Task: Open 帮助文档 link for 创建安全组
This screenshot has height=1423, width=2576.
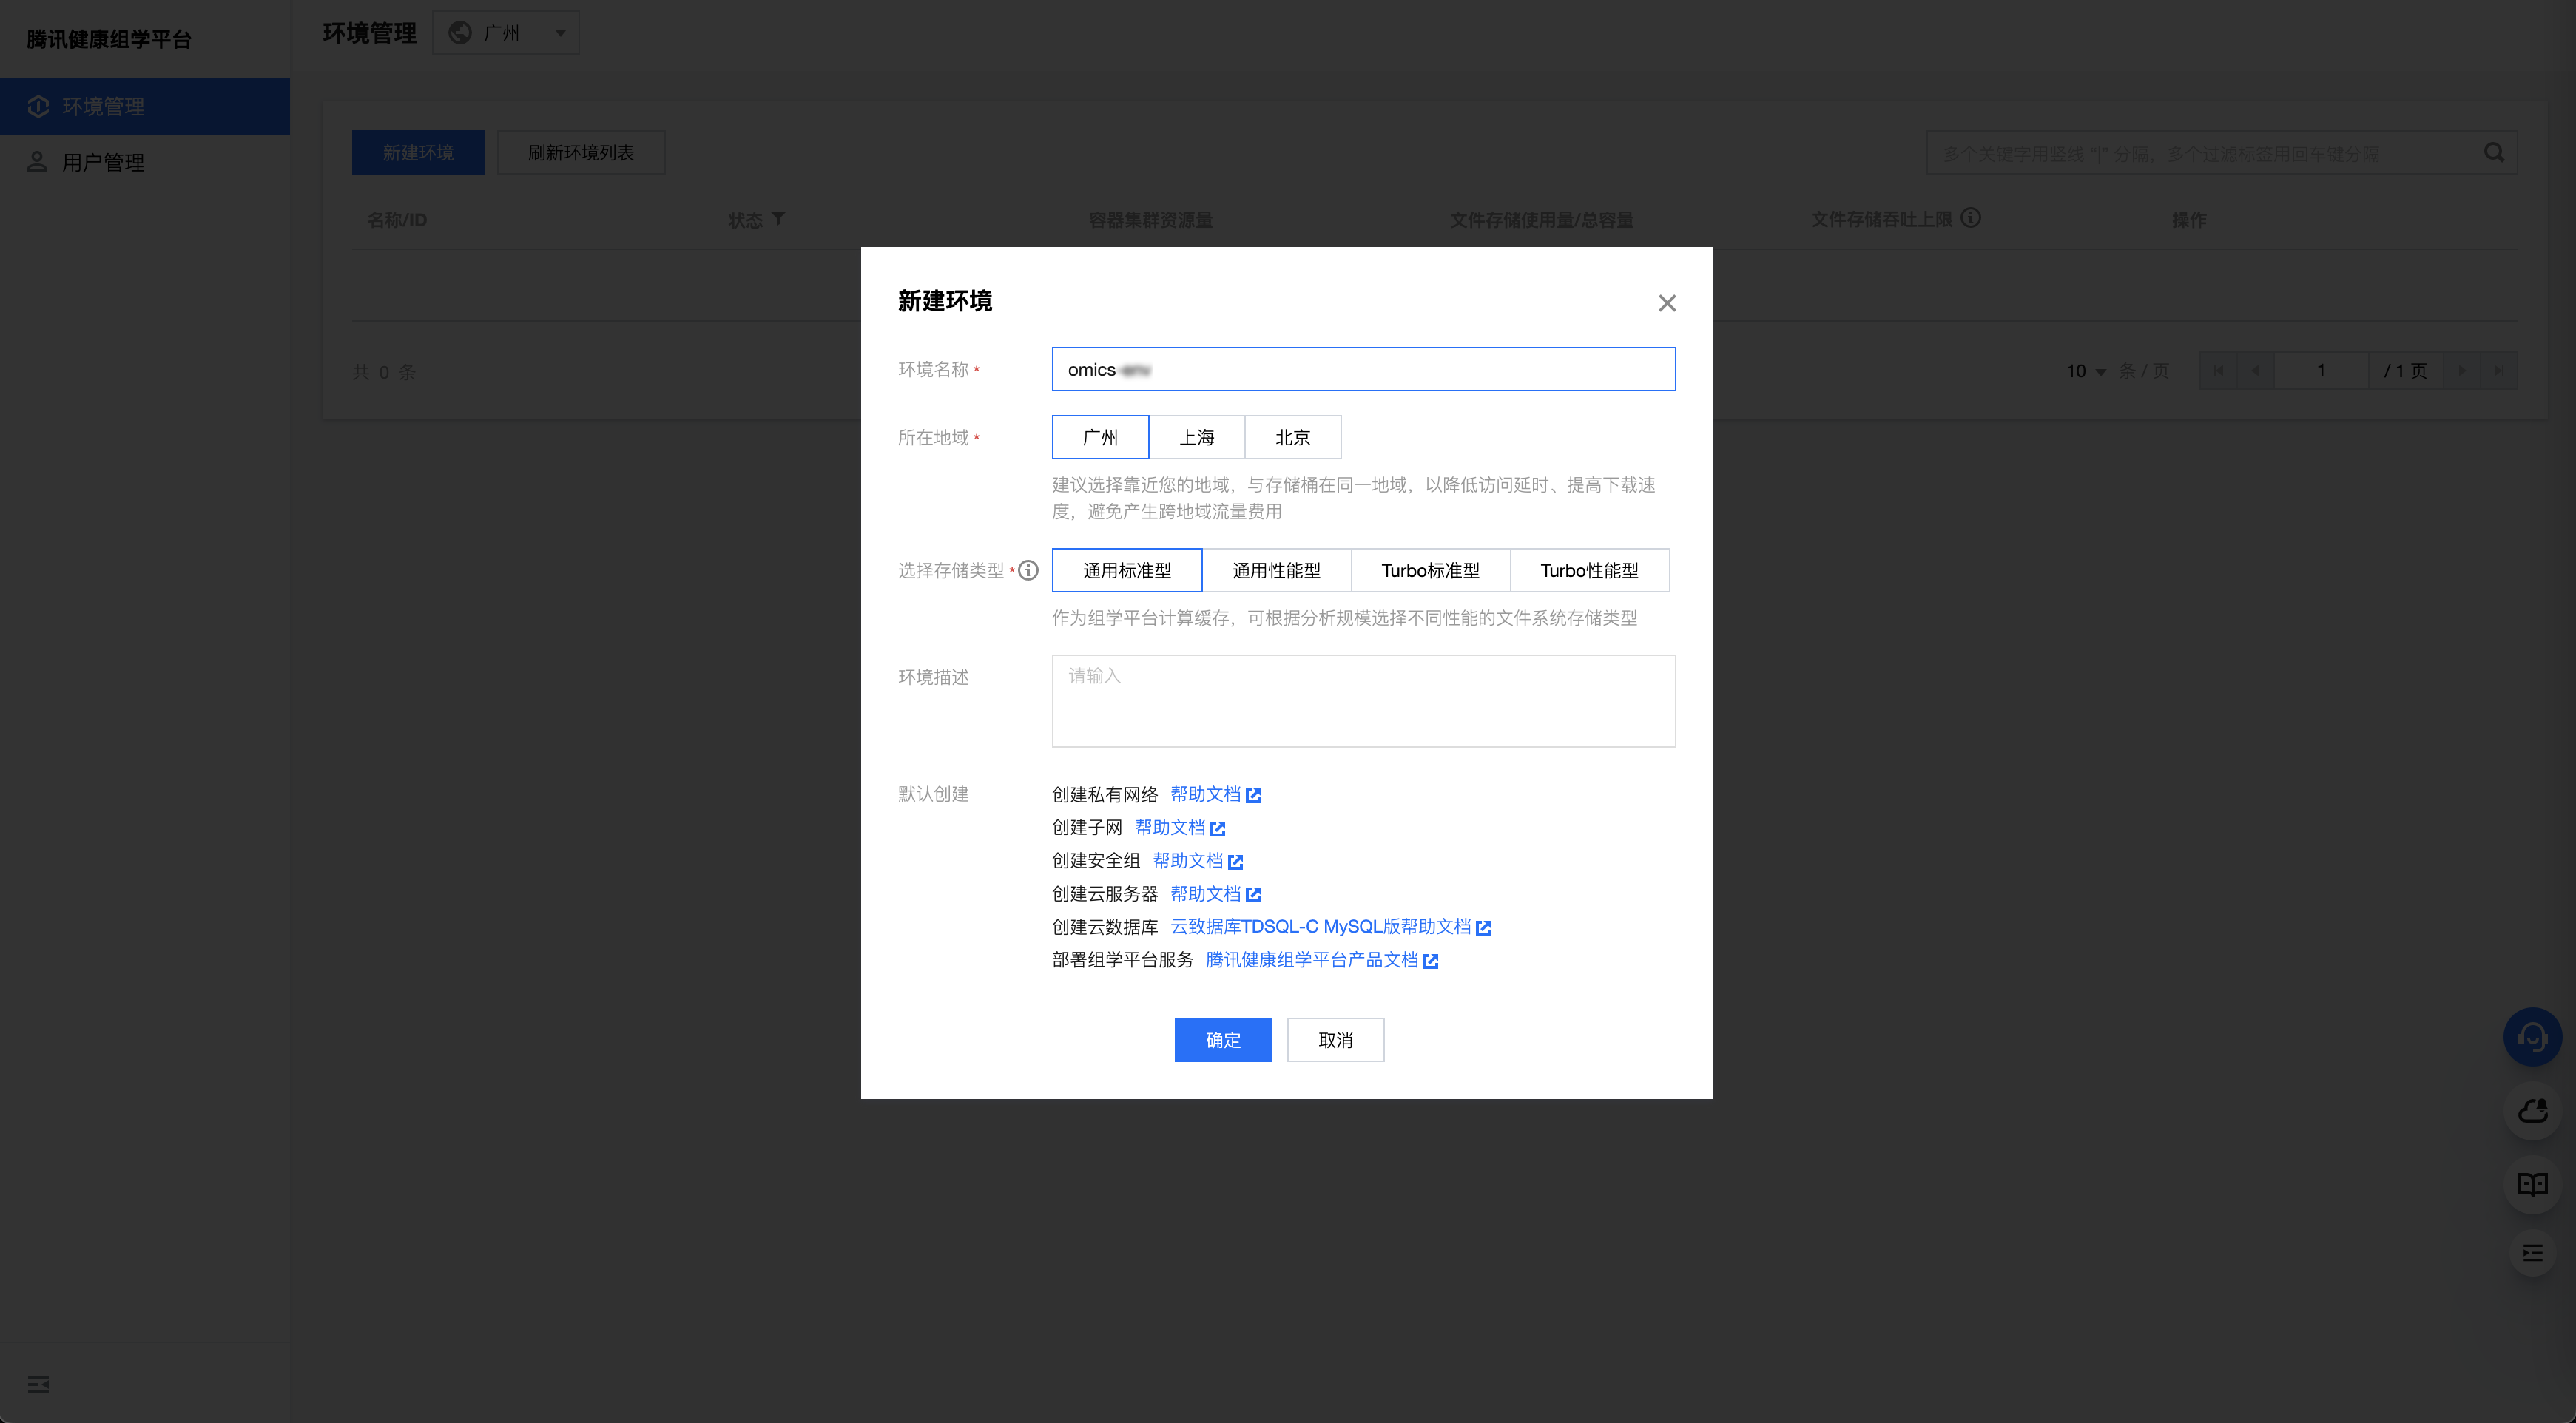Action: [1188, 860]
